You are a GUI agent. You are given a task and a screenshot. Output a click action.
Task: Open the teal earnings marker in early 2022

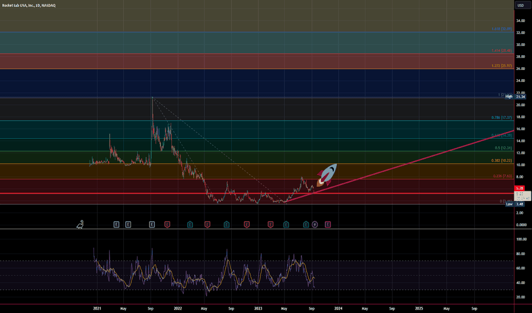click(190, 224)
